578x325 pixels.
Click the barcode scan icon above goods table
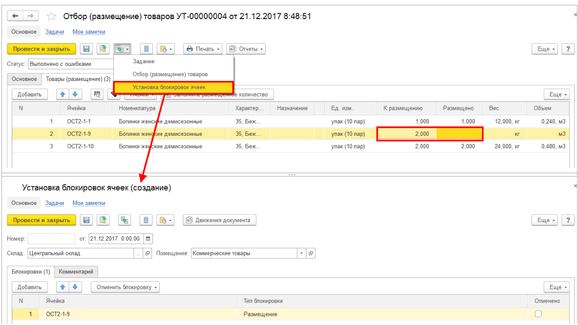97,94
